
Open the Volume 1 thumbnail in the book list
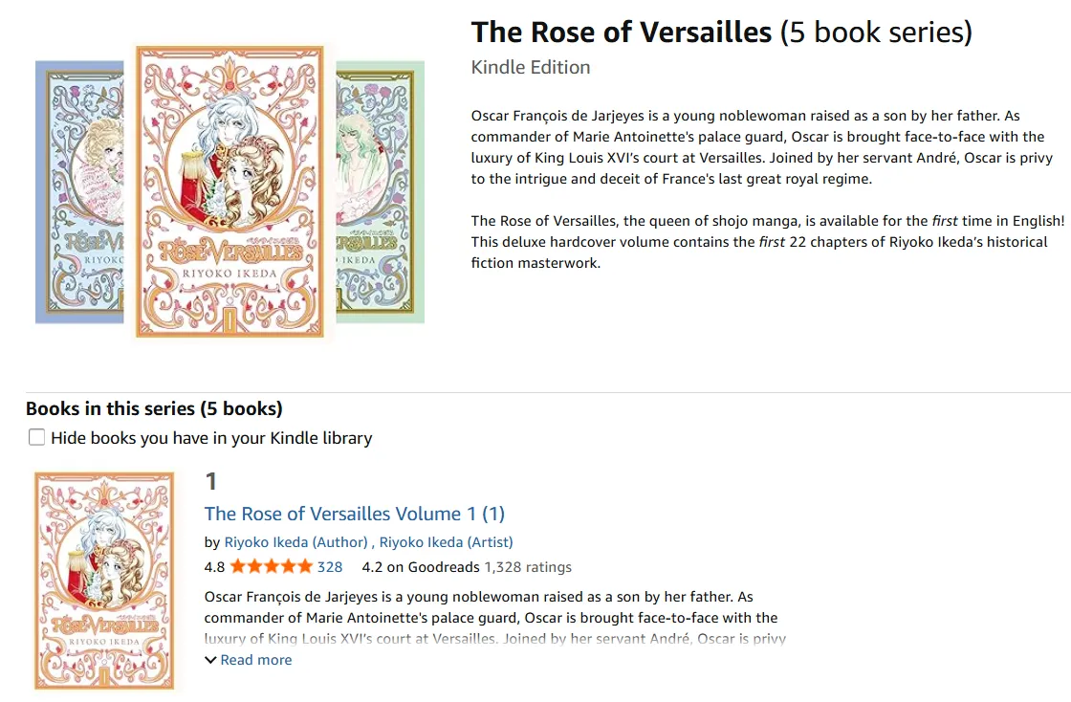(105, 581)
